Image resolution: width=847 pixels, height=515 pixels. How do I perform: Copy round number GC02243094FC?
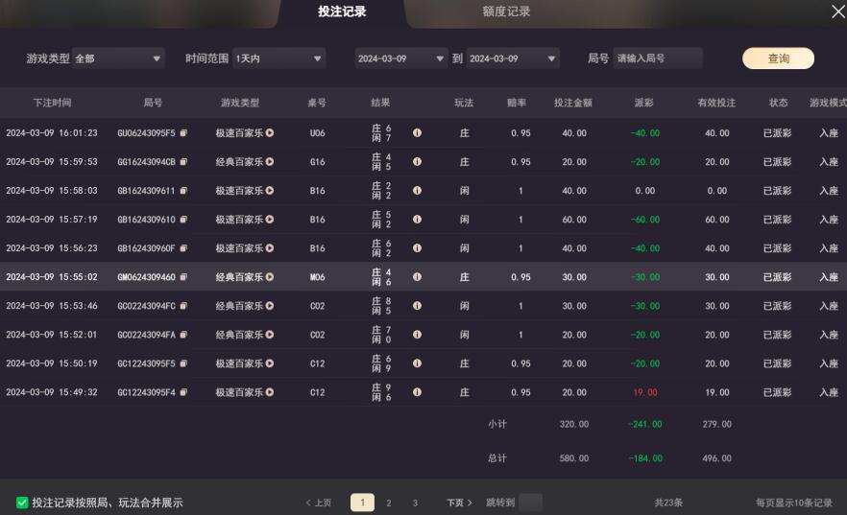(x=183, y=306)
